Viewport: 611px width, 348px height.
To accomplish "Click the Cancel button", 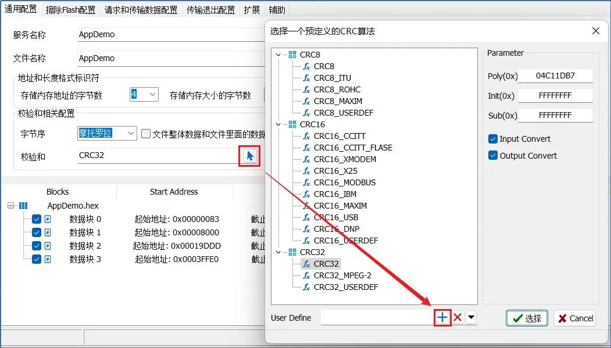I will coord(574,318).
